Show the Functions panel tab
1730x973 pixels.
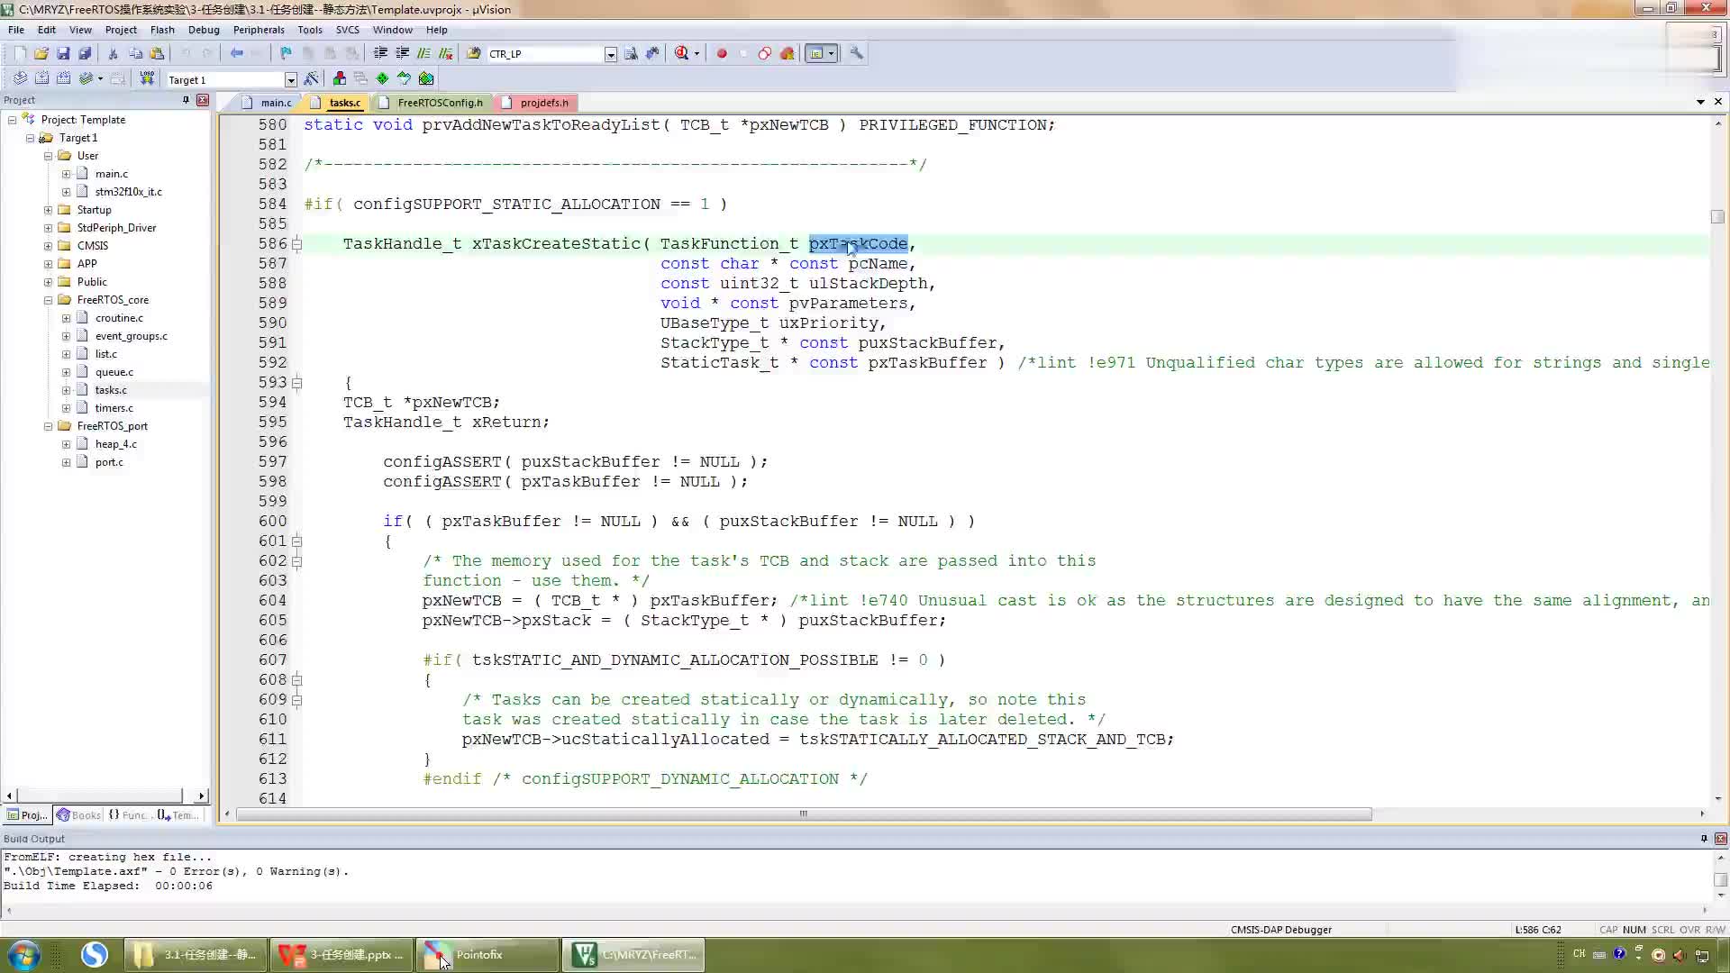pyautogui.click(x=129, y=815)
